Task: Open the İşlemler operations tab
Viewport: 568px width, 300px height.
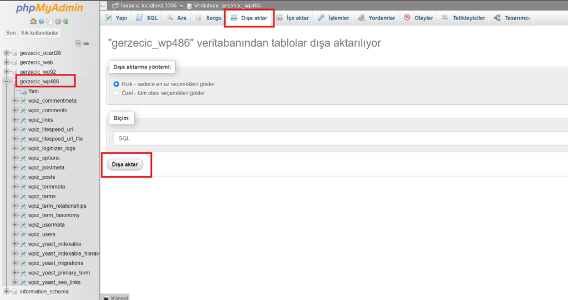Action: click(333, 18)
